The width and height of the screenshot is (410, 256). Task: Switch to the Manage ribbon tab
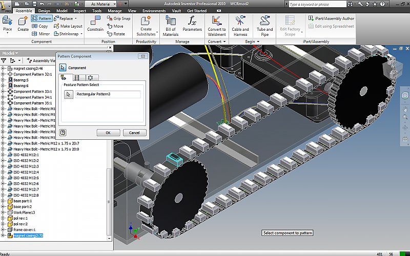coord(115,10)
